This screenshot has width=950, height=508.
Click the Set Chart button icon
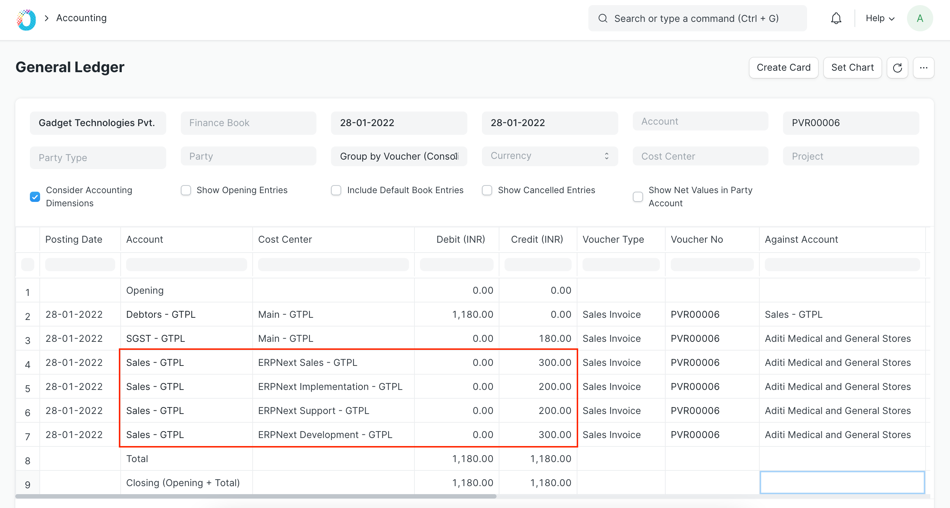pos(853,67)
